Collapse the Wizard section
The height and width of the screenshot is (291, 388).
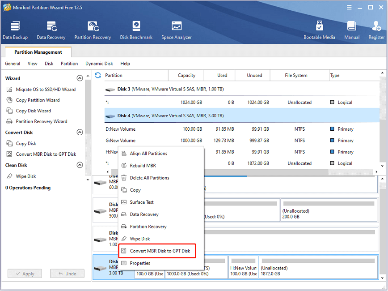click(x=80, y=78)
